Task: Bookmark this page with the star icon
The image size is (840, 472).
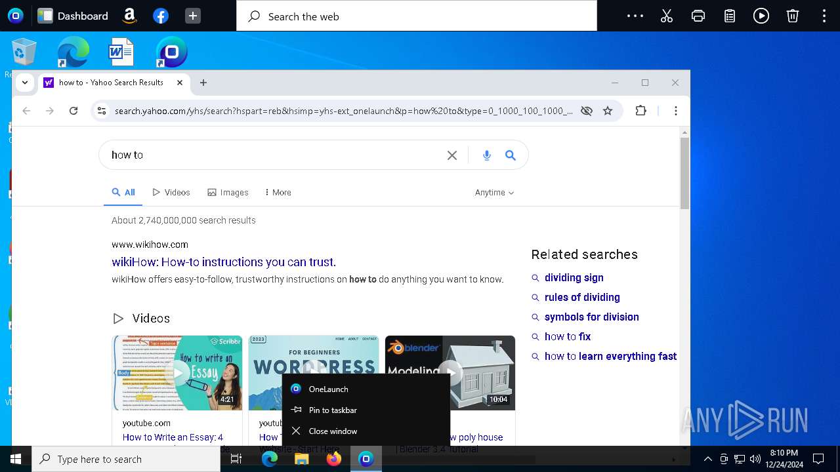Action: pos(608,111)
